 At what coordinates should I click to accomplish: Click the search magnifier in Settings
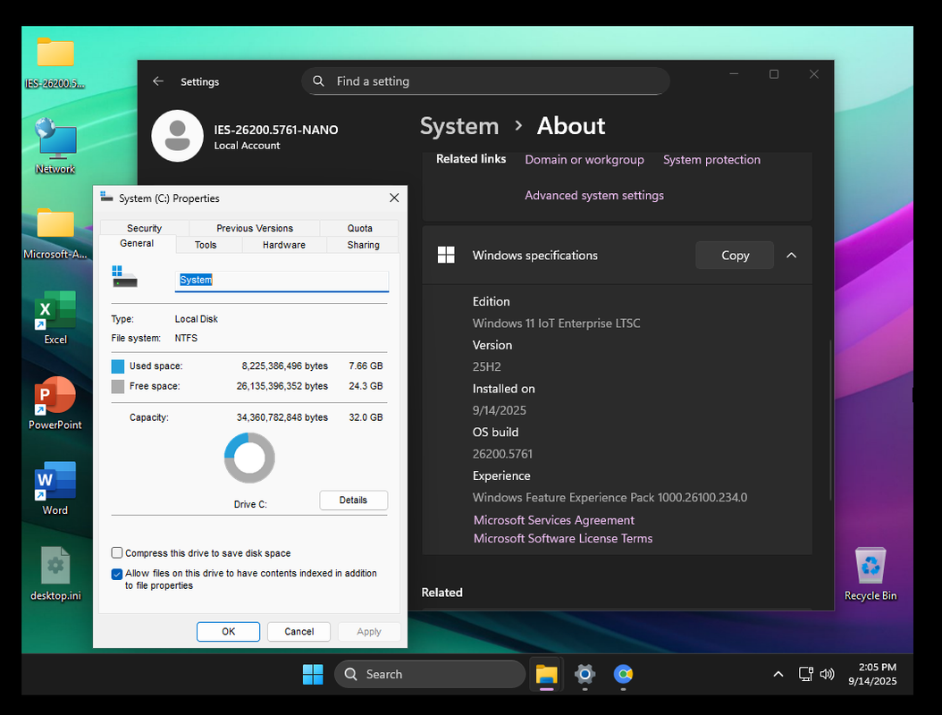(318, 81)
